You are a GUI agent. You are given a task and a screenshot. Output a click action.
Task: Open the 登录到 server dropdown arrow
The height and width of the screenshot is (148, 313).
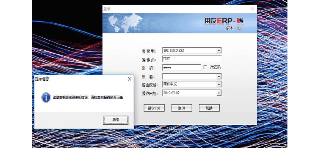coord(219,51)
